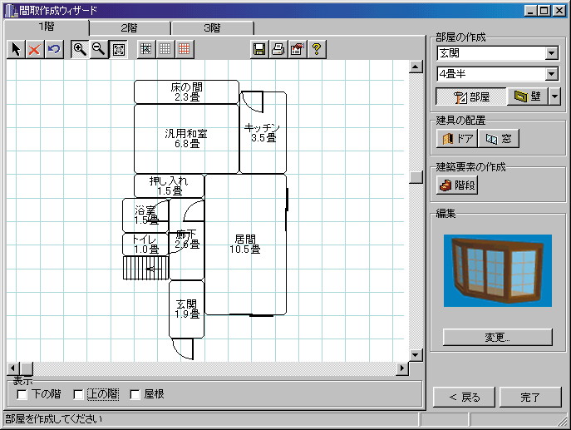
Task: Click the blue undo arrow icon
Action: click(x=53, y=50)
